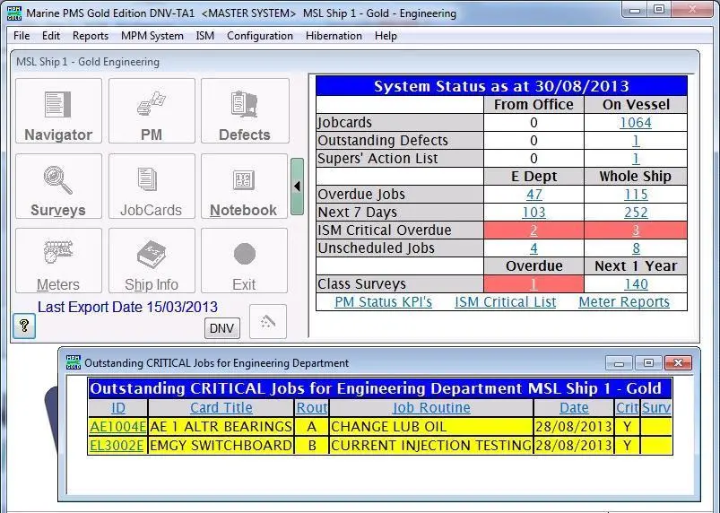720x513 pixels.
Task: Open Outstanding Defects On Vessel link
Action: [x=636, y=141]
